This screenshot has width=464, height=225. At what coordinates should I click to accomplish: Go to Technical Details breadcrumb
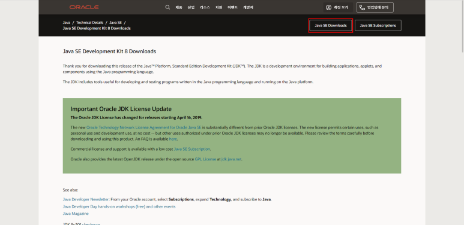(89, 22)
